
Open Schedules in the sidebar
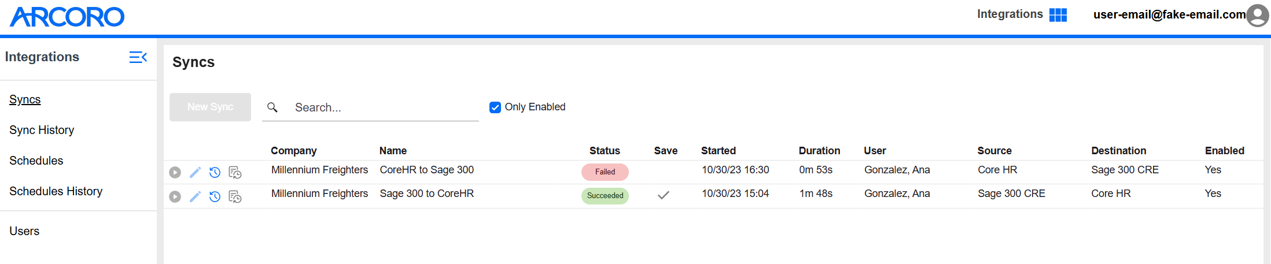pos(36,161)
